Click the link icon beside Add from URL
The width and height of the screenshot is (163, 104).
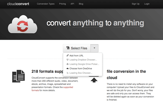[68, 56]
